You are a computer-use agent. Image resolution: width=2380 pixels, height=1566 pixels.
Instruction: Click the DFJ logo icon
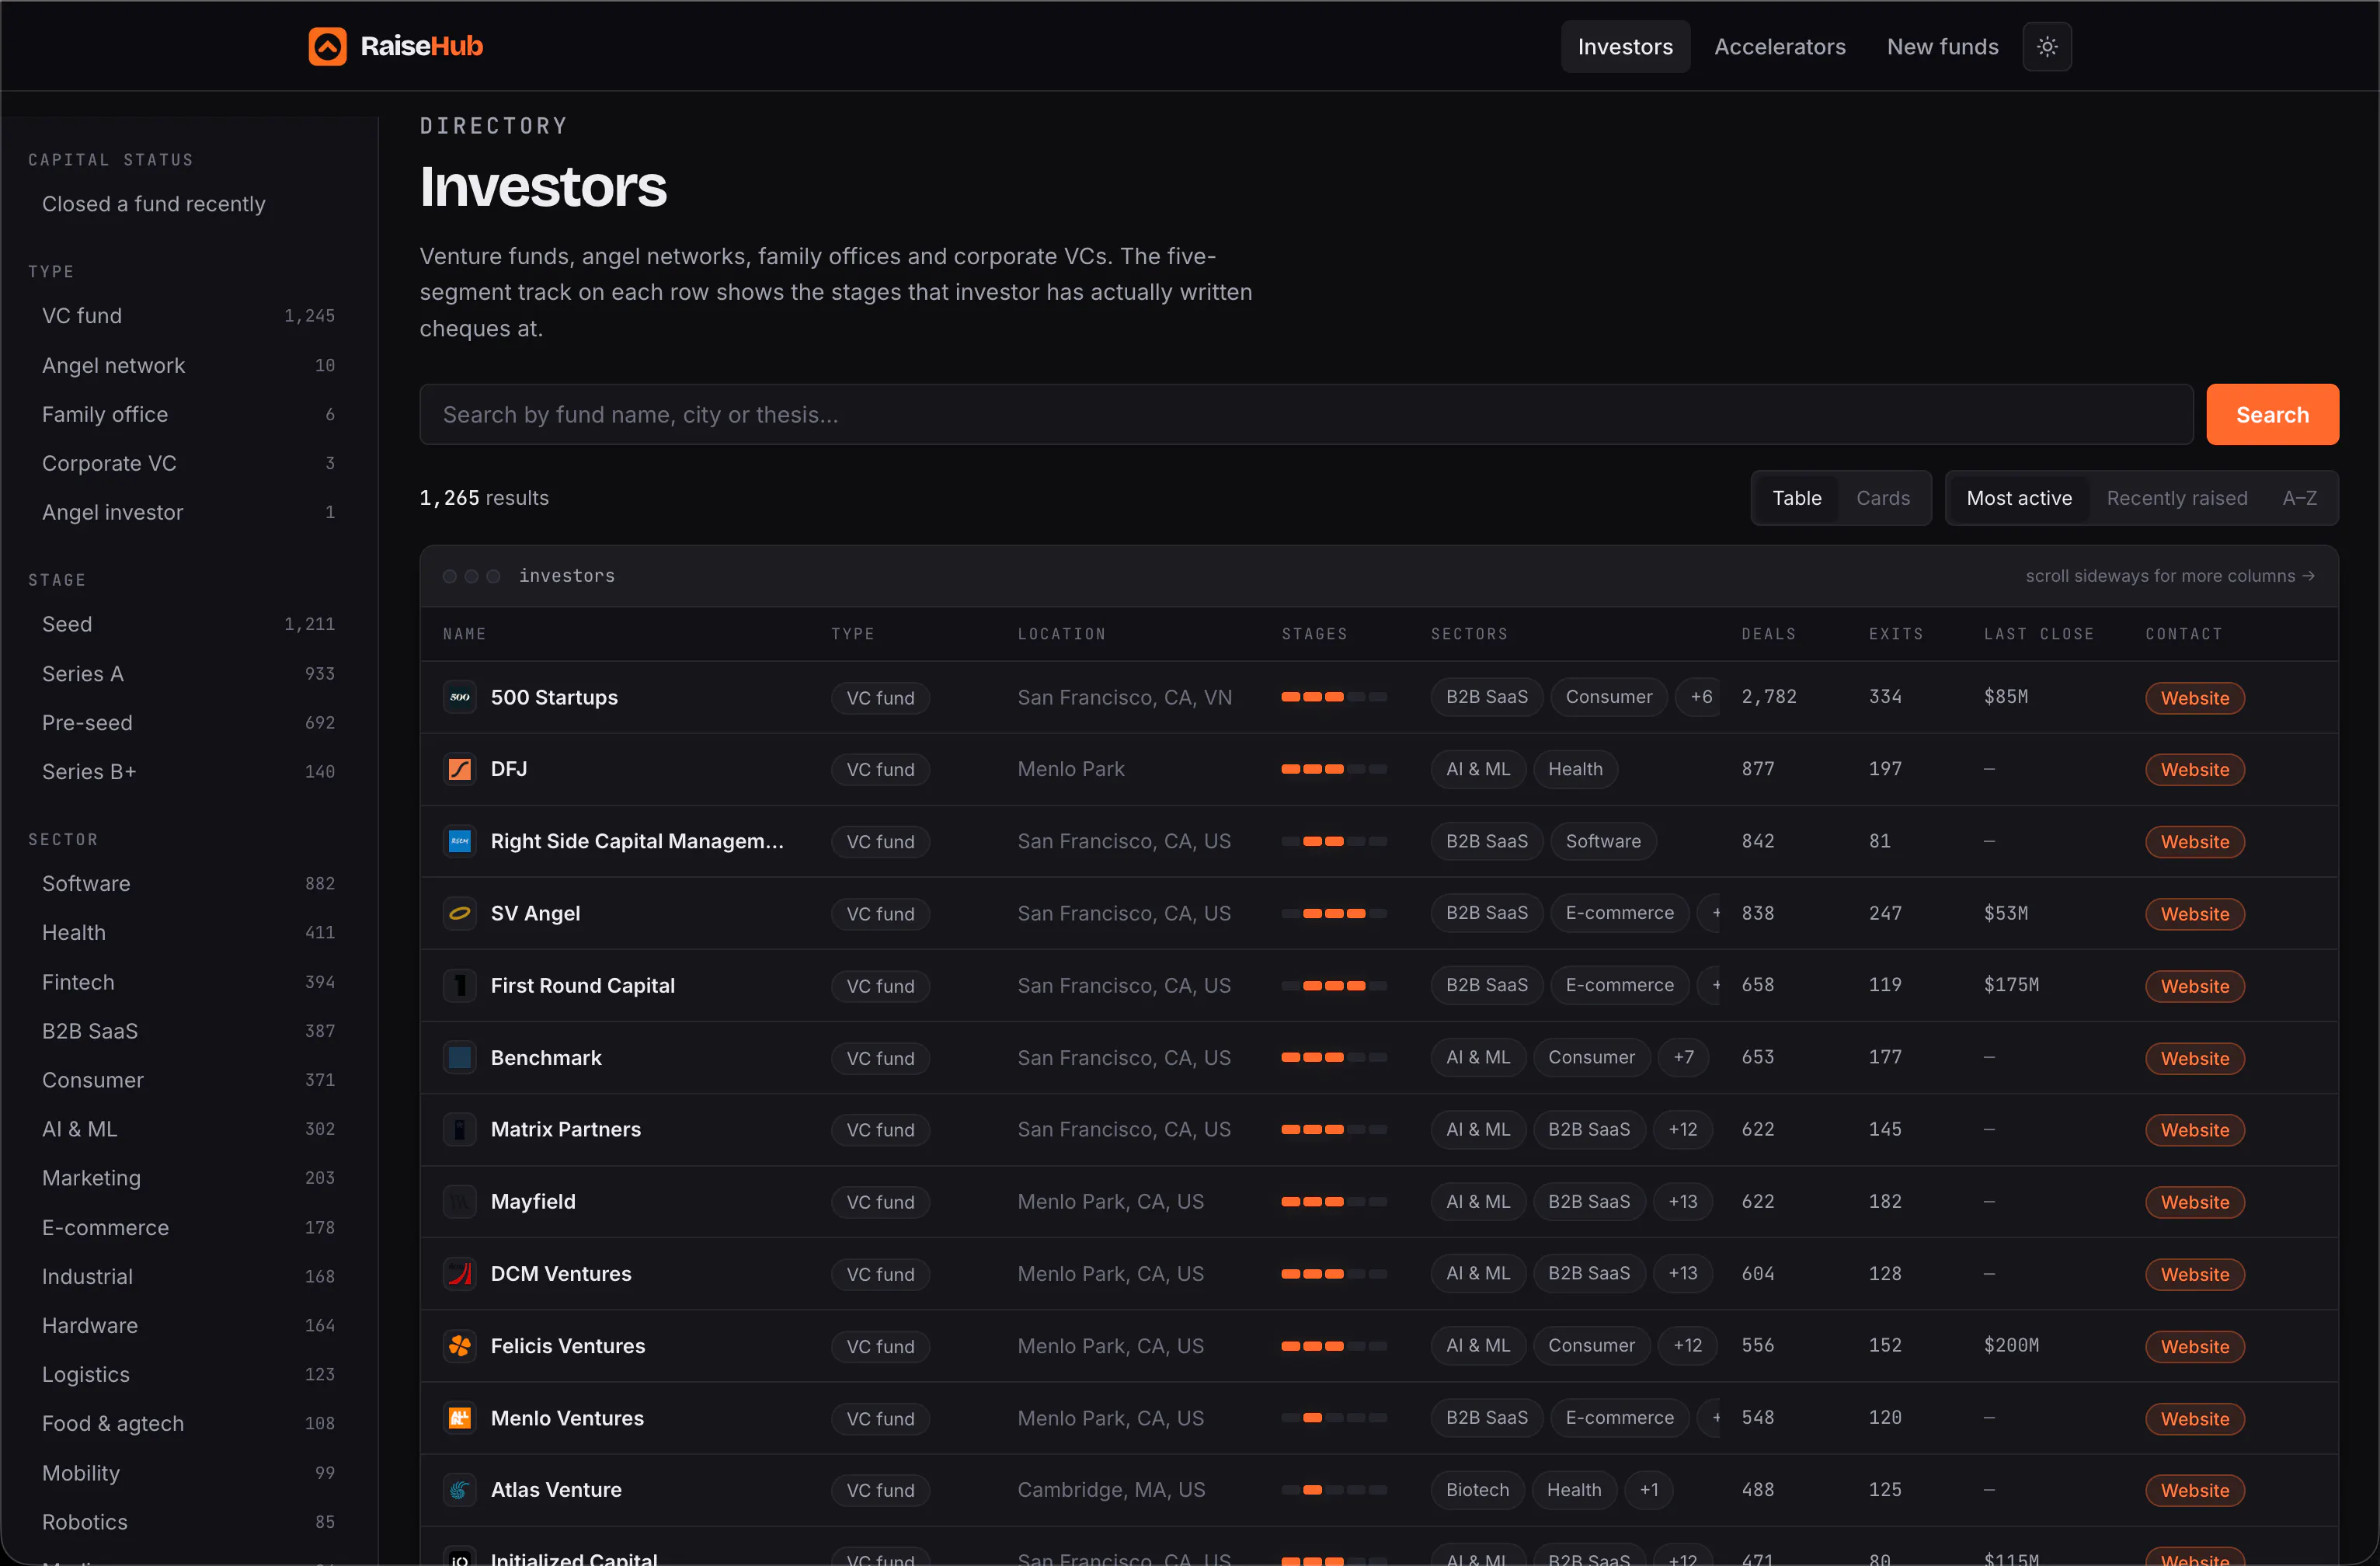point(460,769)
